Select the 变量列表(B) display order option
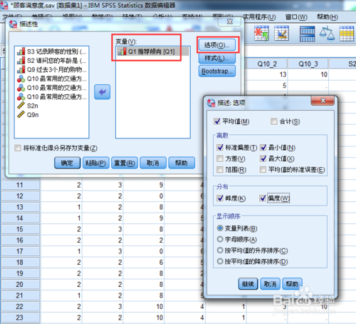Image resolution: width=356 pixels, height=324 pixels. click(x=220, y=228)
